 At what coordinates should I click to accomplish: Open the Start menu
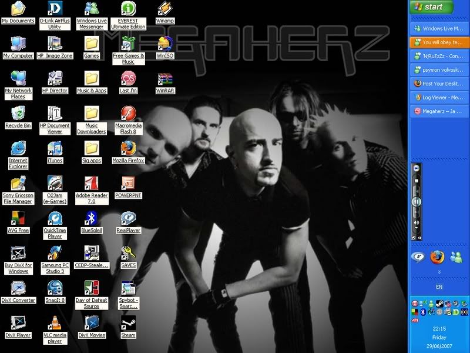tap(431, 7)
